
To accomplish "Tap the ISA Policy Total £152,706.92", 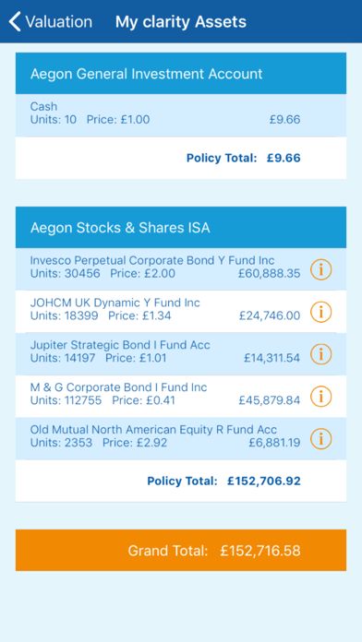I will [223, 481].
